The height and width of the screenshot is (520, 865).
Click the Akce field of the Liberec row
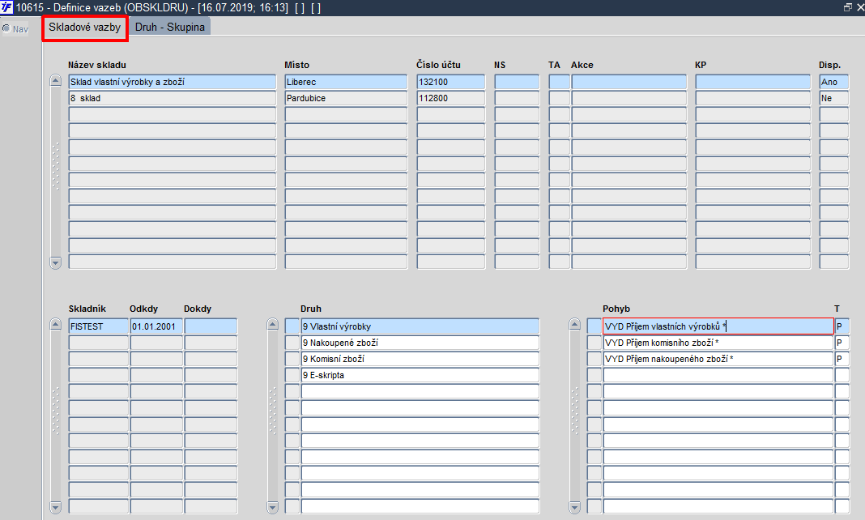[629, 82]
